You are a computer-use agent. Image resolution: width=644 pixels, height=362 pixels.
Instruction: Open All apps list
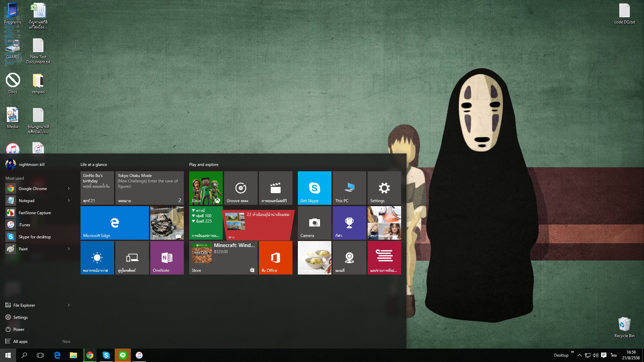point(20,341)
